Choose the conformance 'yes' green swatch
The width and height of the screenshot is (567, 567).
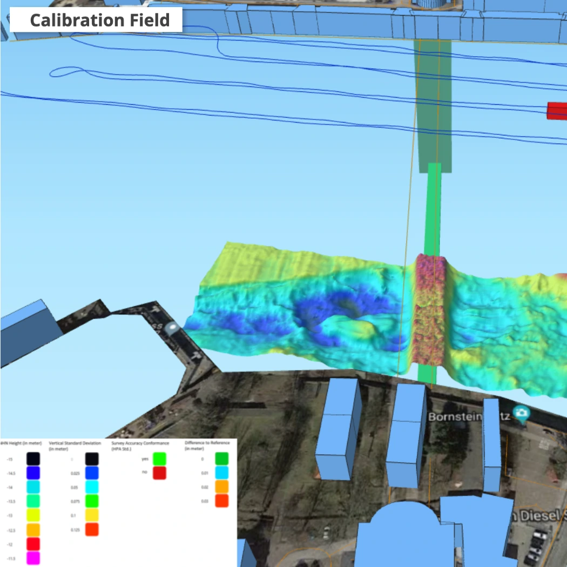click(158, 459)
